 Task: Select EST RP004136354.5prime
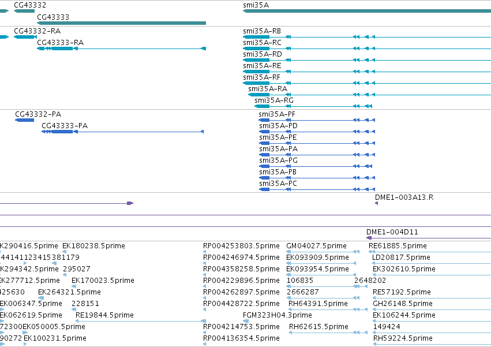(x=241, y=338)
